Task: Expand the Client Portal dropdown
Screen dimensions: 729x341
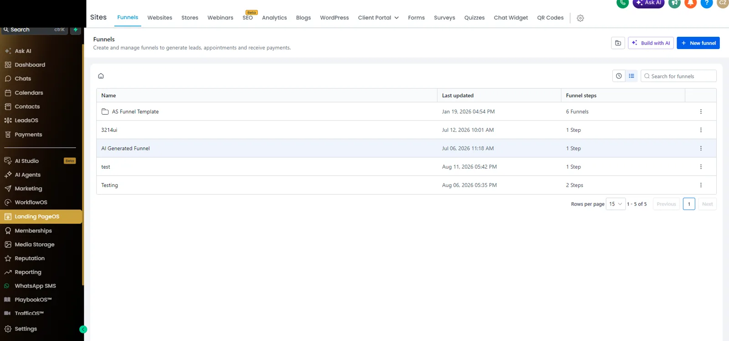Action: (x=378, y=18)
